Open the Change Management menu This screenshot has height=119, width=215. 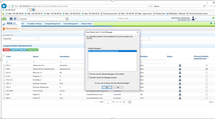coord(52,24)
